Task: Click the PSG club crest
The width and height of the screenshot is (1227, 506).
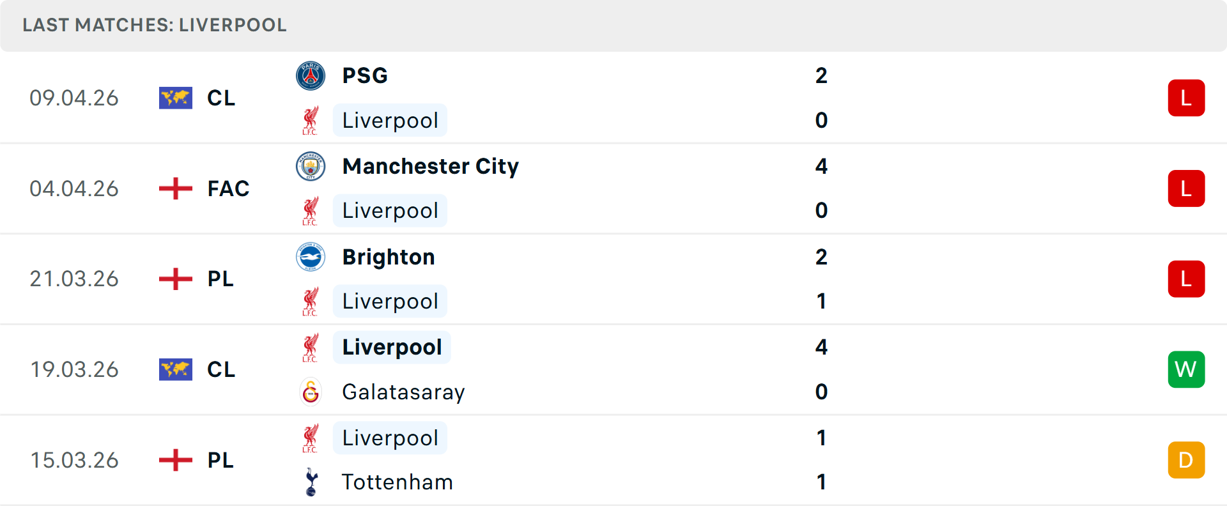Action: point(311,75)
